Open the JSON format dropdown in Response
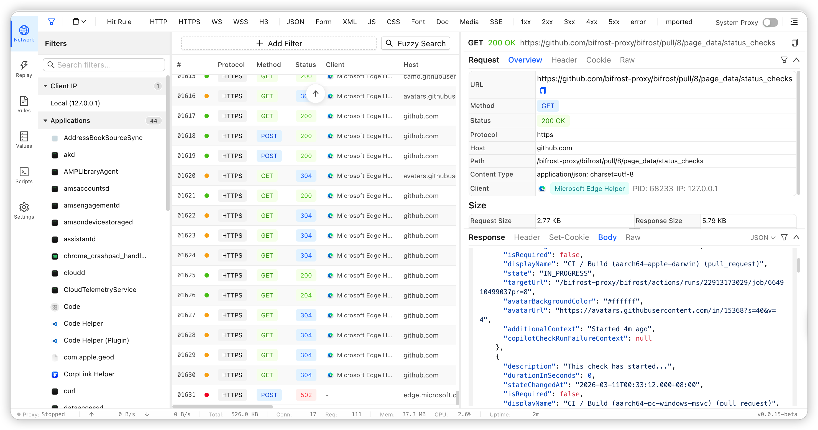This screenshot has width=818, height=430. tap(762, 237)
